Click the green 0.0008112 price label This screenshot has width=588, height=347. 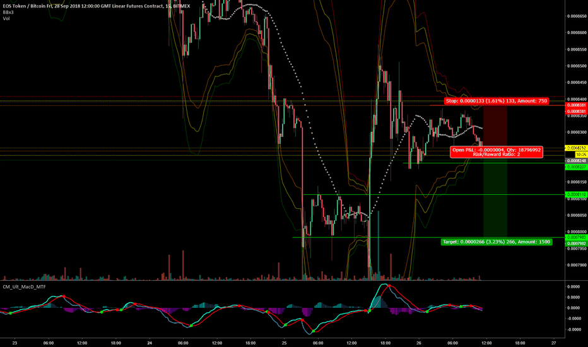click(x=577, y=194)
